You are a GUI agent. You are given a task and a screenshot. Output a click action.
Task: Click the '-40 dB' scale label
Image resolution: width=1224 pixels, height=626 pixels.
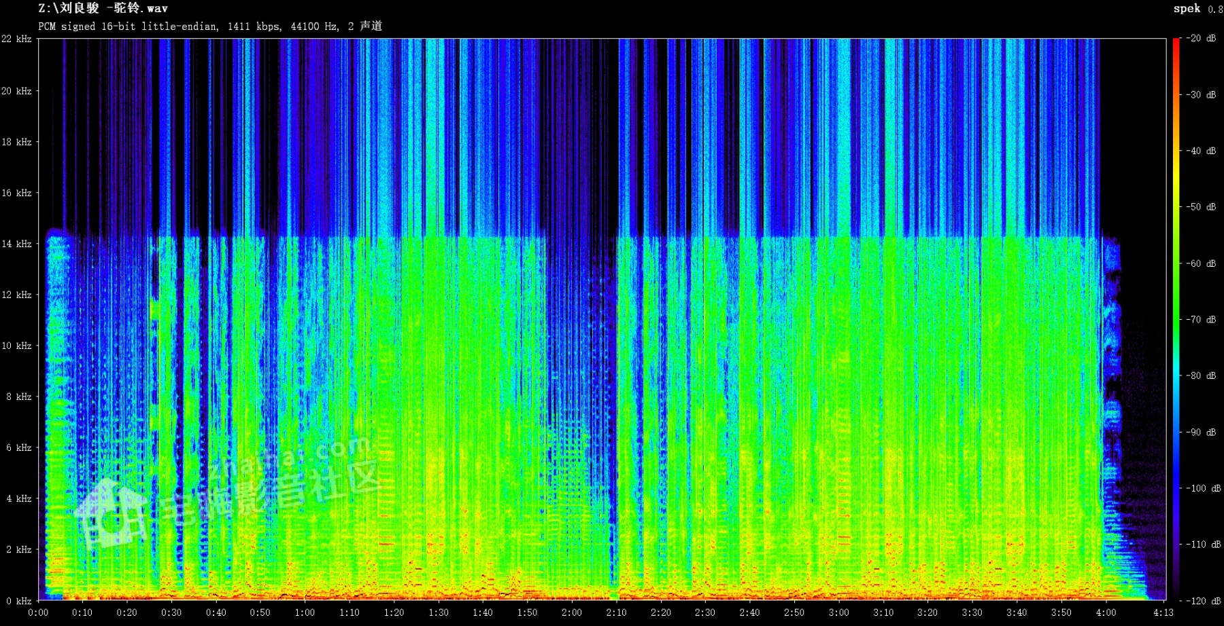[1201, 151]
